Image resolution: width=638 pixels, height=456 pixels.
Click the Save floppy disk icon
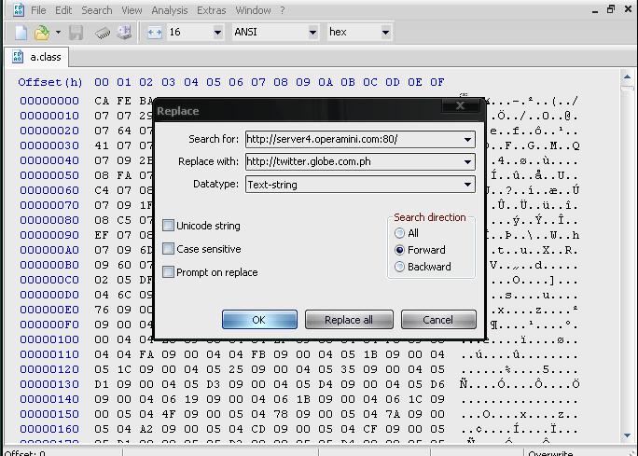tap(76, 33)
